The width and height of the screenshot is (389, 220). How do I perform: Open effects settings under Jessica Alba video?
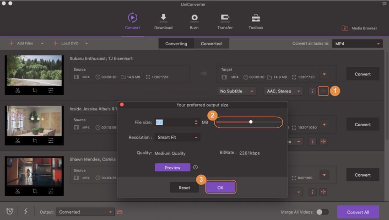pyautogui.click(x=51, y=141)
